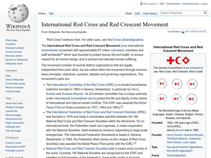The height and width of the screenshot is (158, 211).
Task: Open three emblems link in infobox
Action: click(x=192, y=68)
